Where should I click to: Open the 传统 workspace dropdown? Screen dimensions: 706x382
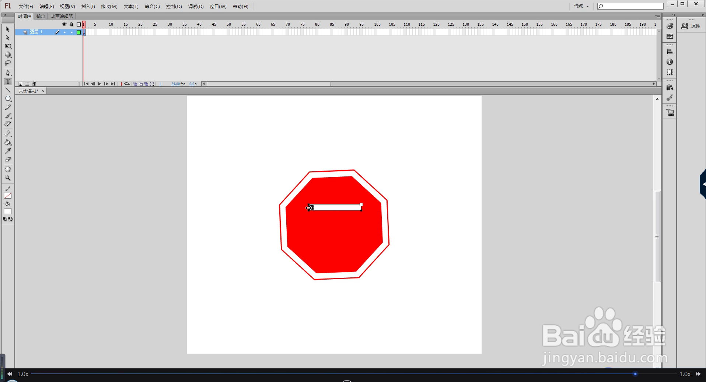581,6
